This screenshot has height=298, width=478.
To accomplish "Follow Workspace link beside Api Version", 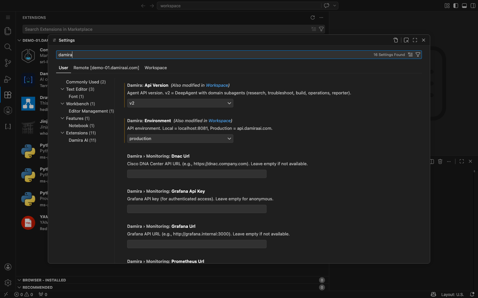I will [x=217, y=85].
